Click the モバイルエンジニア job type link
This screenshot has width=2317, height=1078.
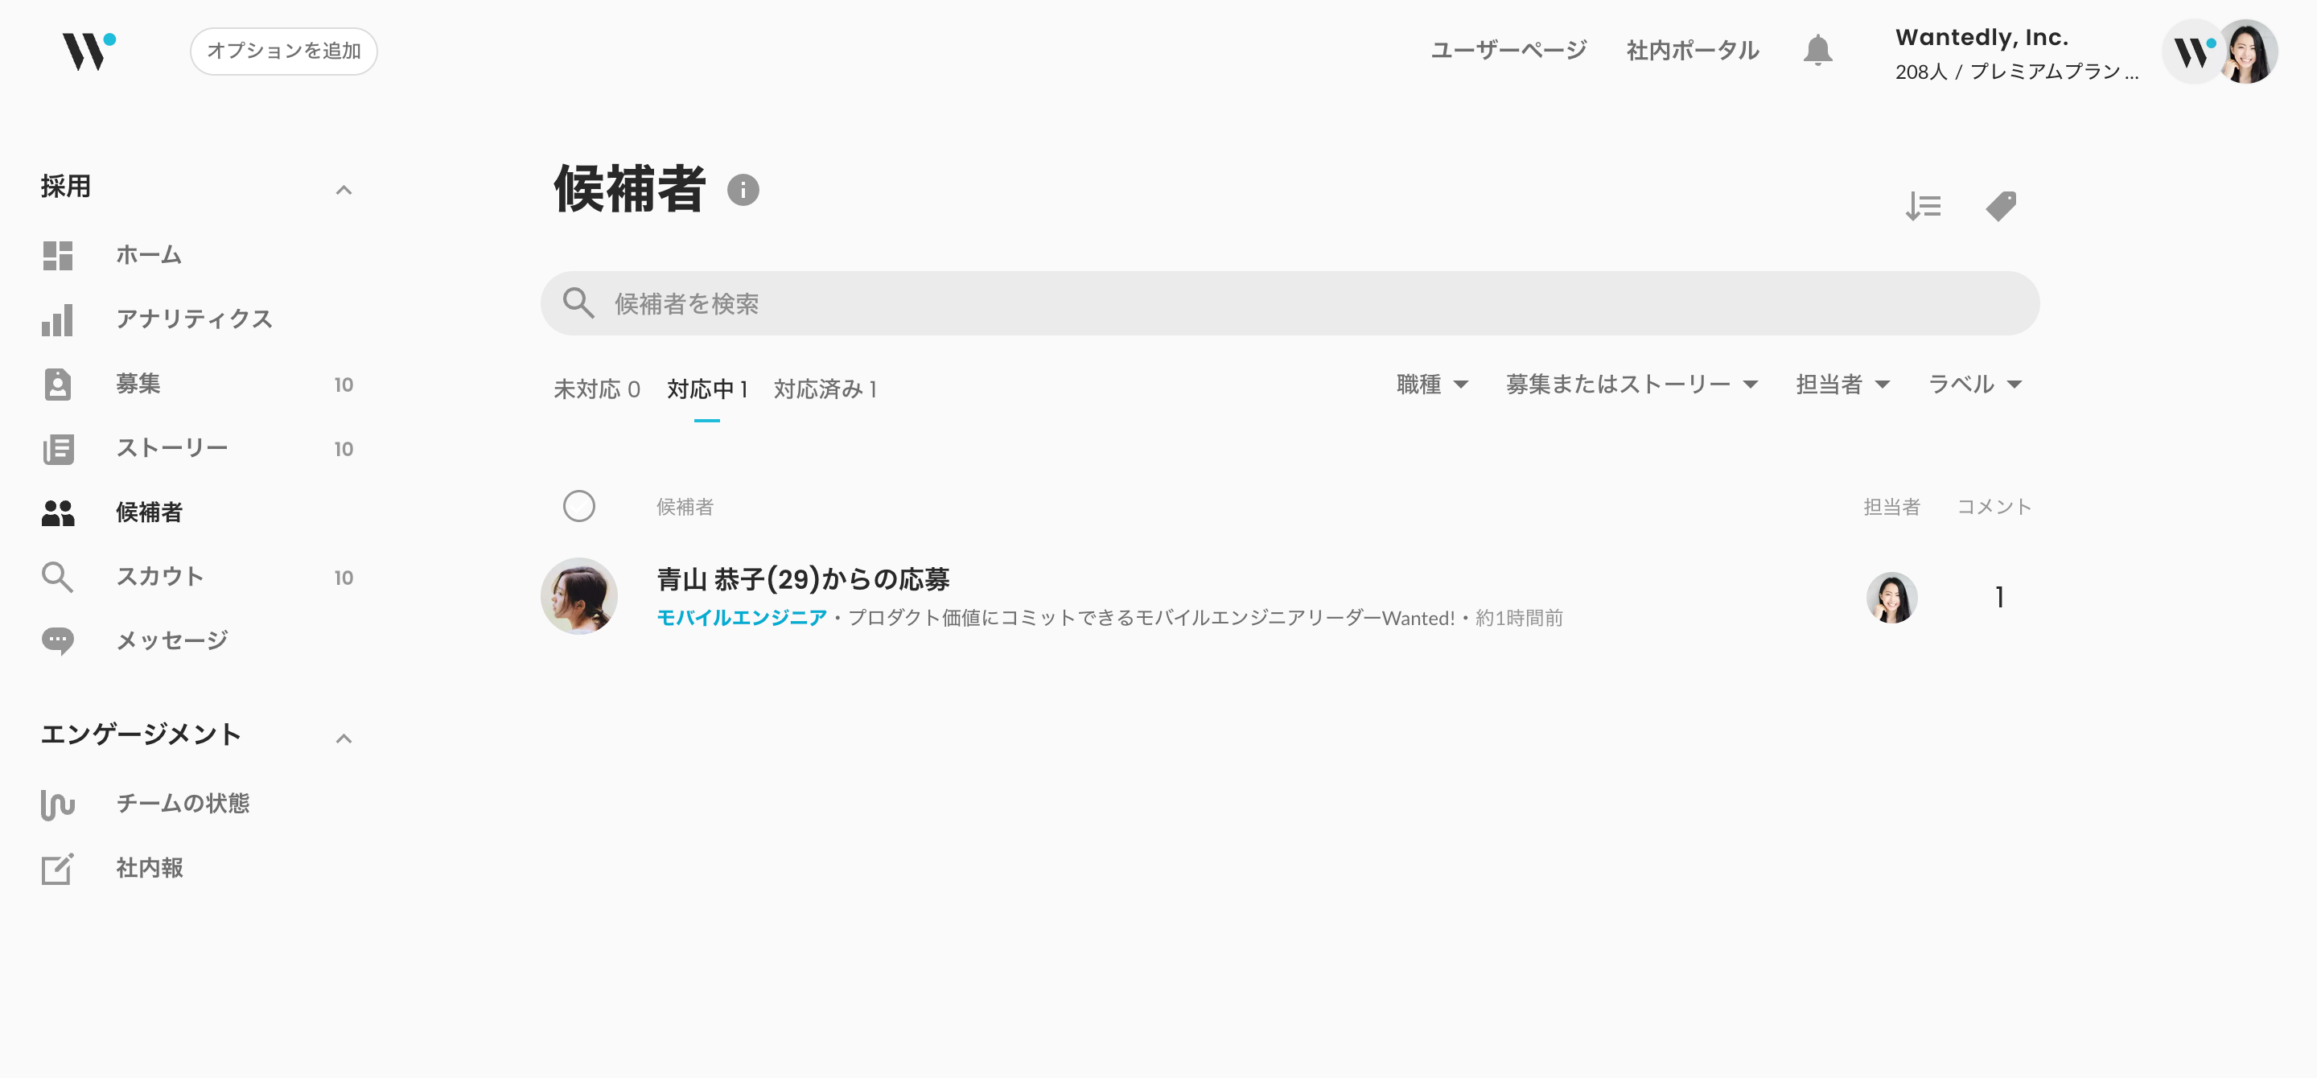741,618
